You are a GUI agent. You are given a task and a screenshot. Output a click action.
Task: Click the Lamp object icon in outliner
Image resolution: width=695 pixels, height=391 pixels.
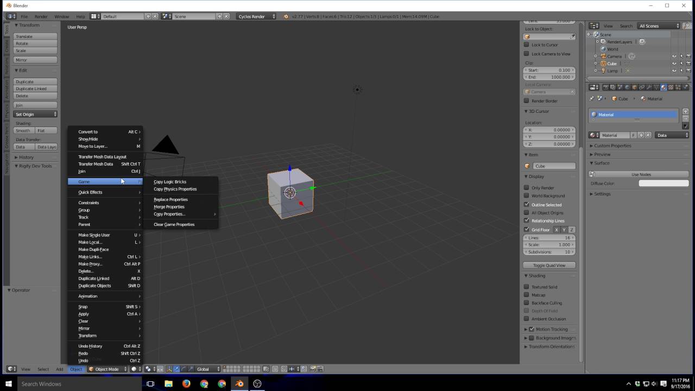pyautogui.click(x=603, y=71)
